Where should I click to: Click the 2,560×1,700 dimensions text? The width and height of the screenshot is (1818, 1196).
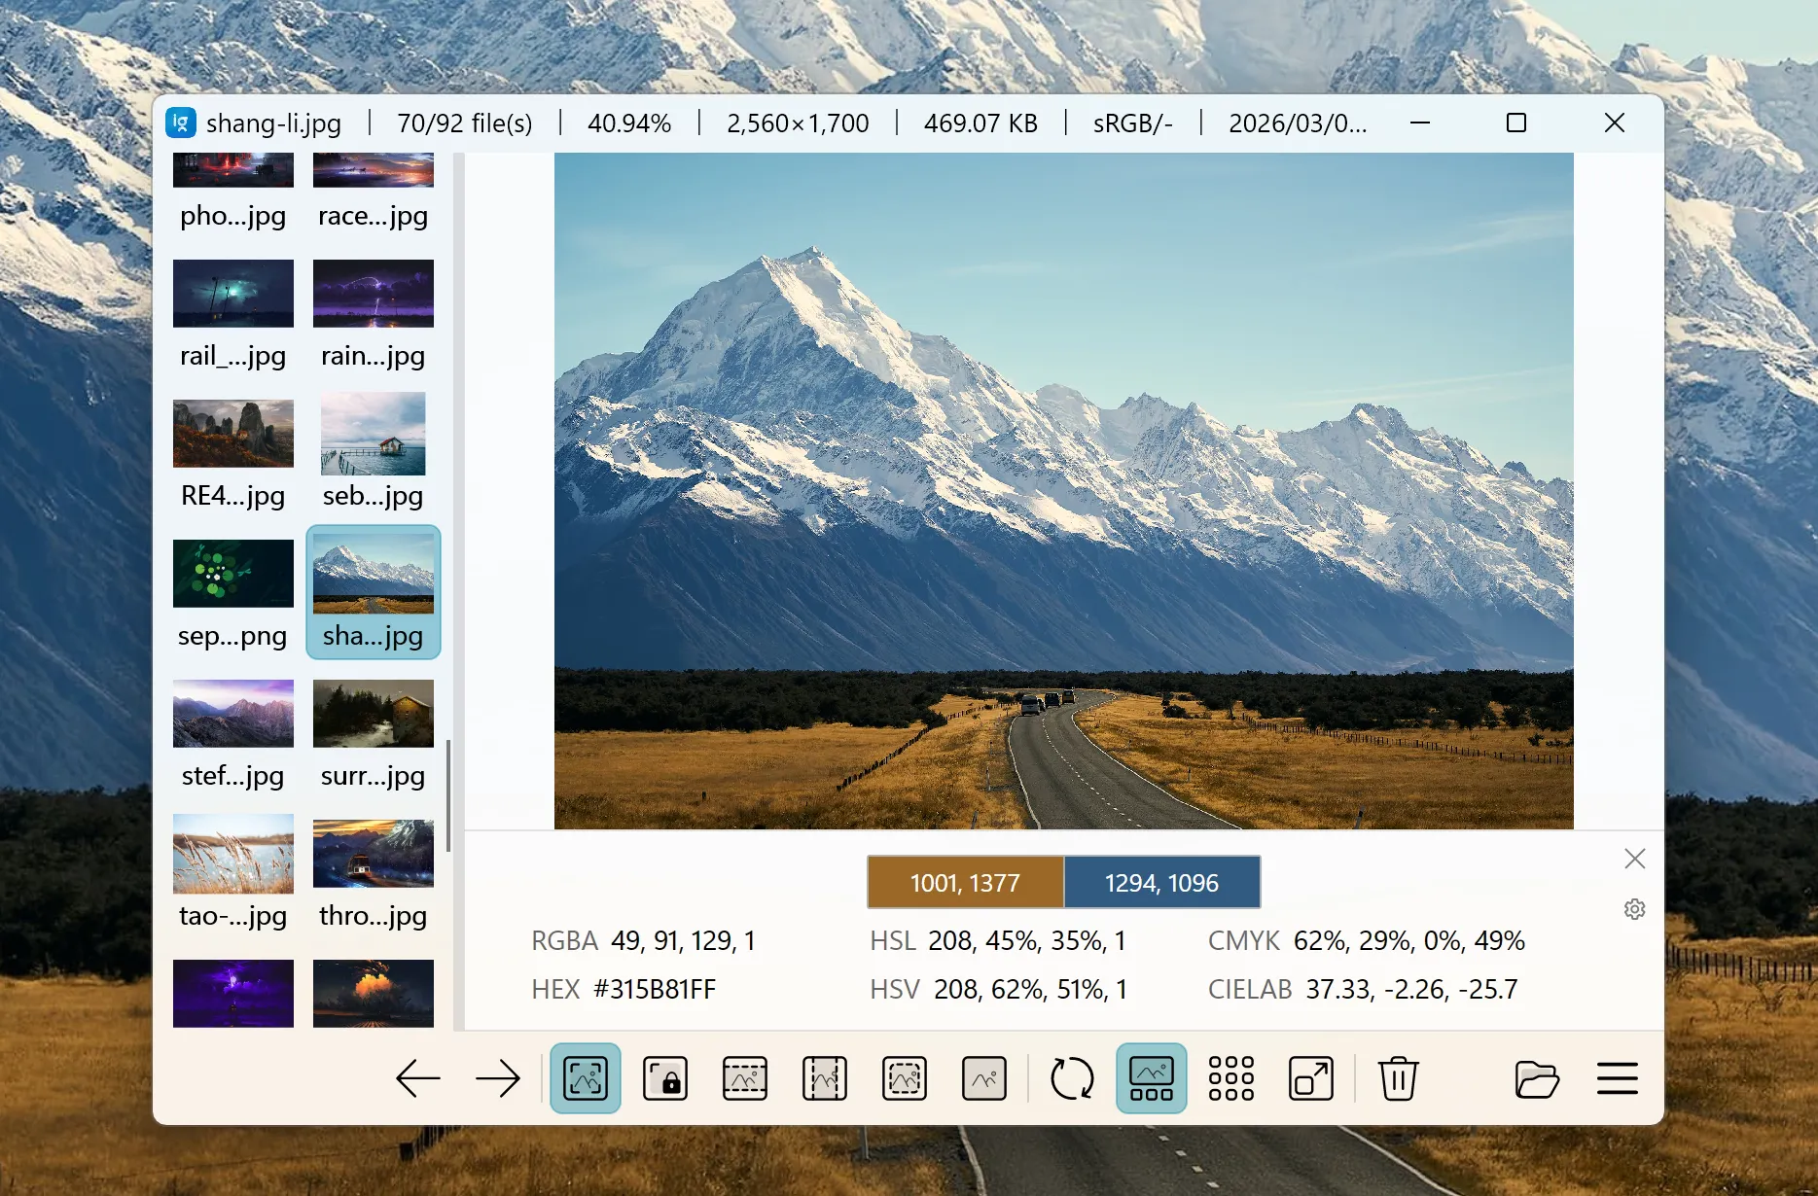point(798,123)
